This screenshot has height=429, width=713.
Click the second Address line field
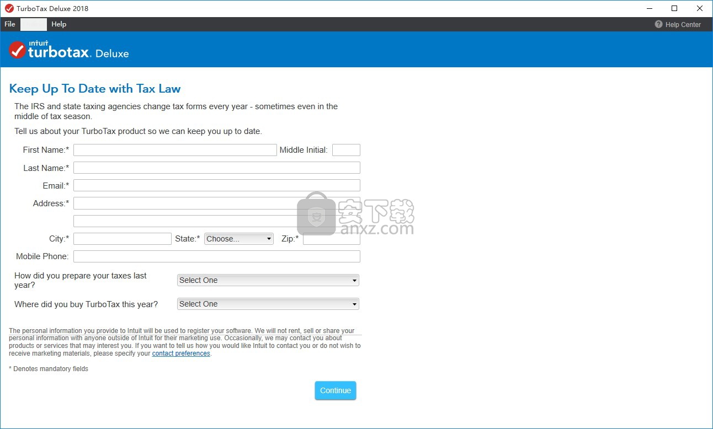(217, 221)
